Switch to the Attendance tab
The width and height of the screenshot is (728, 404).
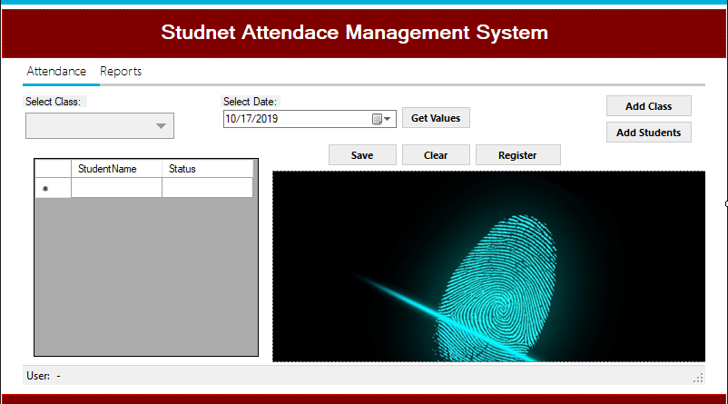[56, 71]
